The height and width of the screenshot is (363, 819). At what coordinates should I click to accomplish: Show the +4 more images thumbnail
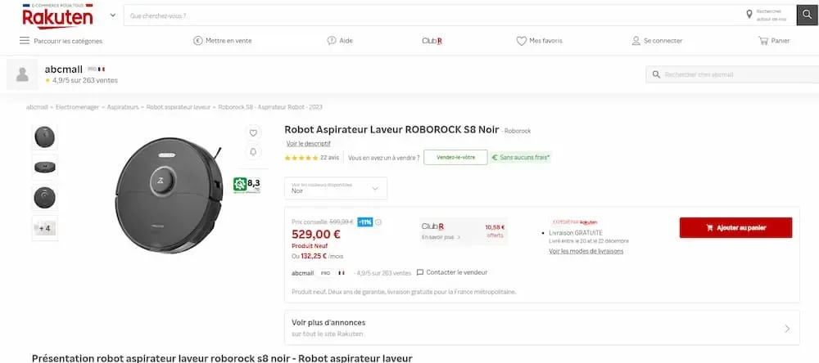click(45, 228)
